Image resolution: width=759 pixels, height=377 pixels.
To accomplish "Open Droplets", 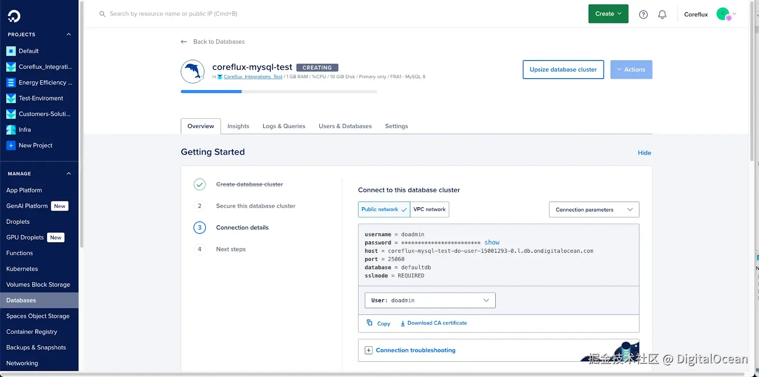I will point(18,221).
